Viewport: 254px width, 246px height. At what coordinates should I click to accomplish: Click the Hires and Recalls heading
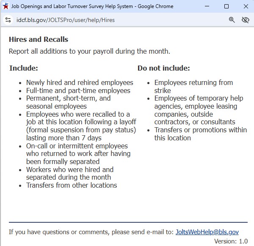(x=39, y=39)
